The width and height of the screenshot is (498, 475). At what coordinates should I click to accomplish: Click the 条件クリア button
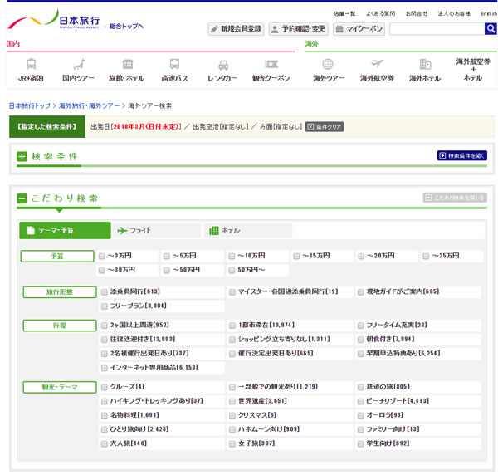click(325, 127)
